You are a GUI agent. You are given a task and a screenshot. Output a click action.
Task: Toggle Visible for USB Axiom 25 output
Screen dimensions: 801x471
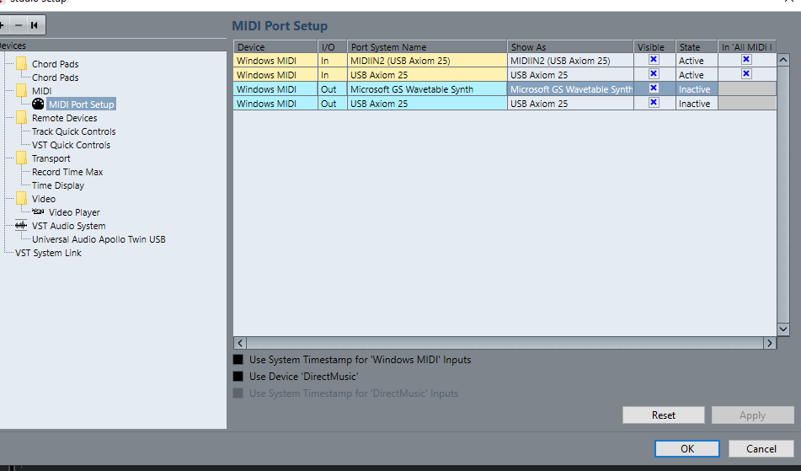point(654,103)
